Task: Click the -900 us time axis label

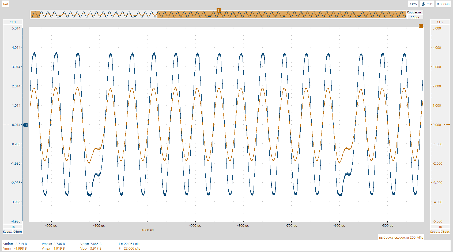Action: click(x=195, y=225)
